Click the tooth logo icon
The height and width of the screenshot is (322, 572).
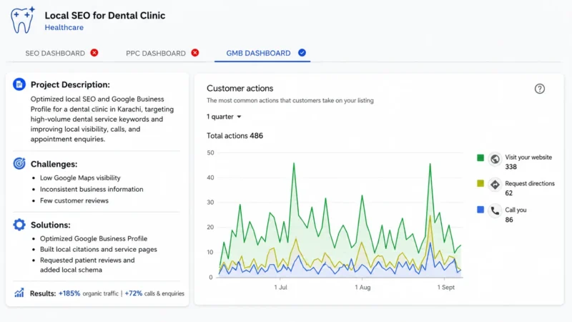pos(23,20)
